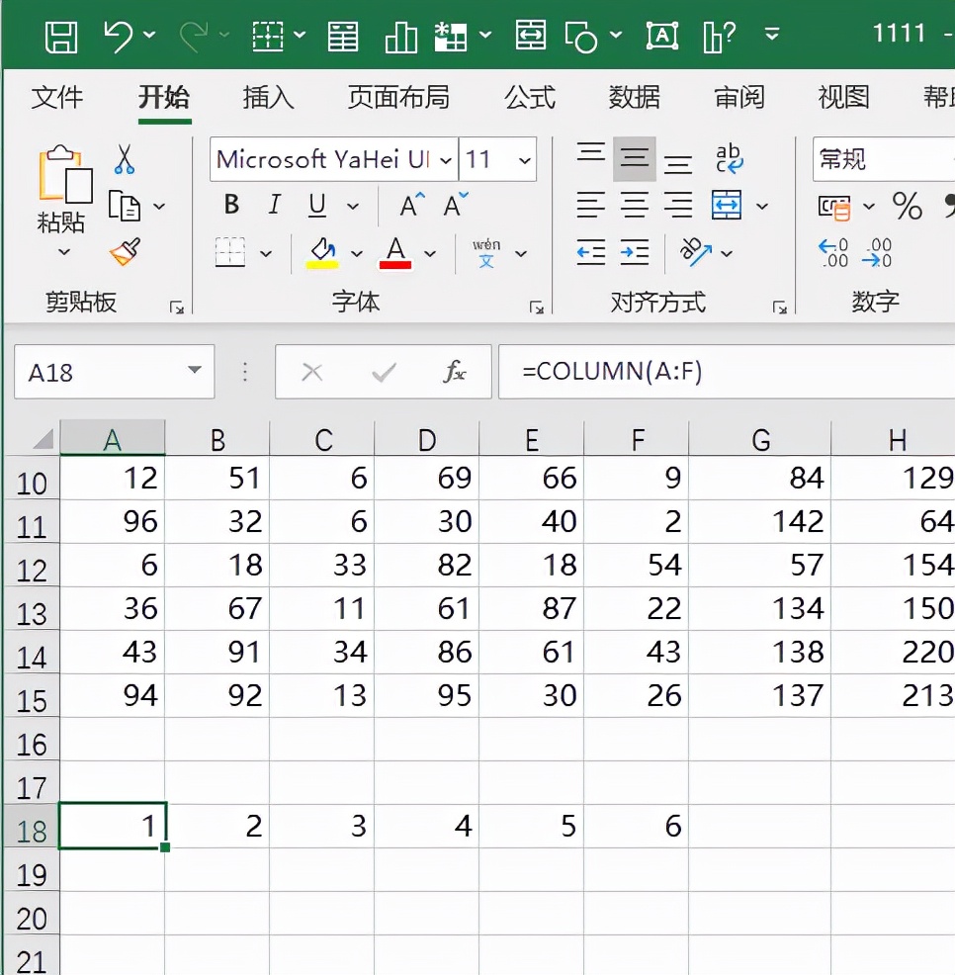The height and width of the screenshot is (975, 955).
Task: Decrease font size with the smaller A icon
Action: coord(455,205)
